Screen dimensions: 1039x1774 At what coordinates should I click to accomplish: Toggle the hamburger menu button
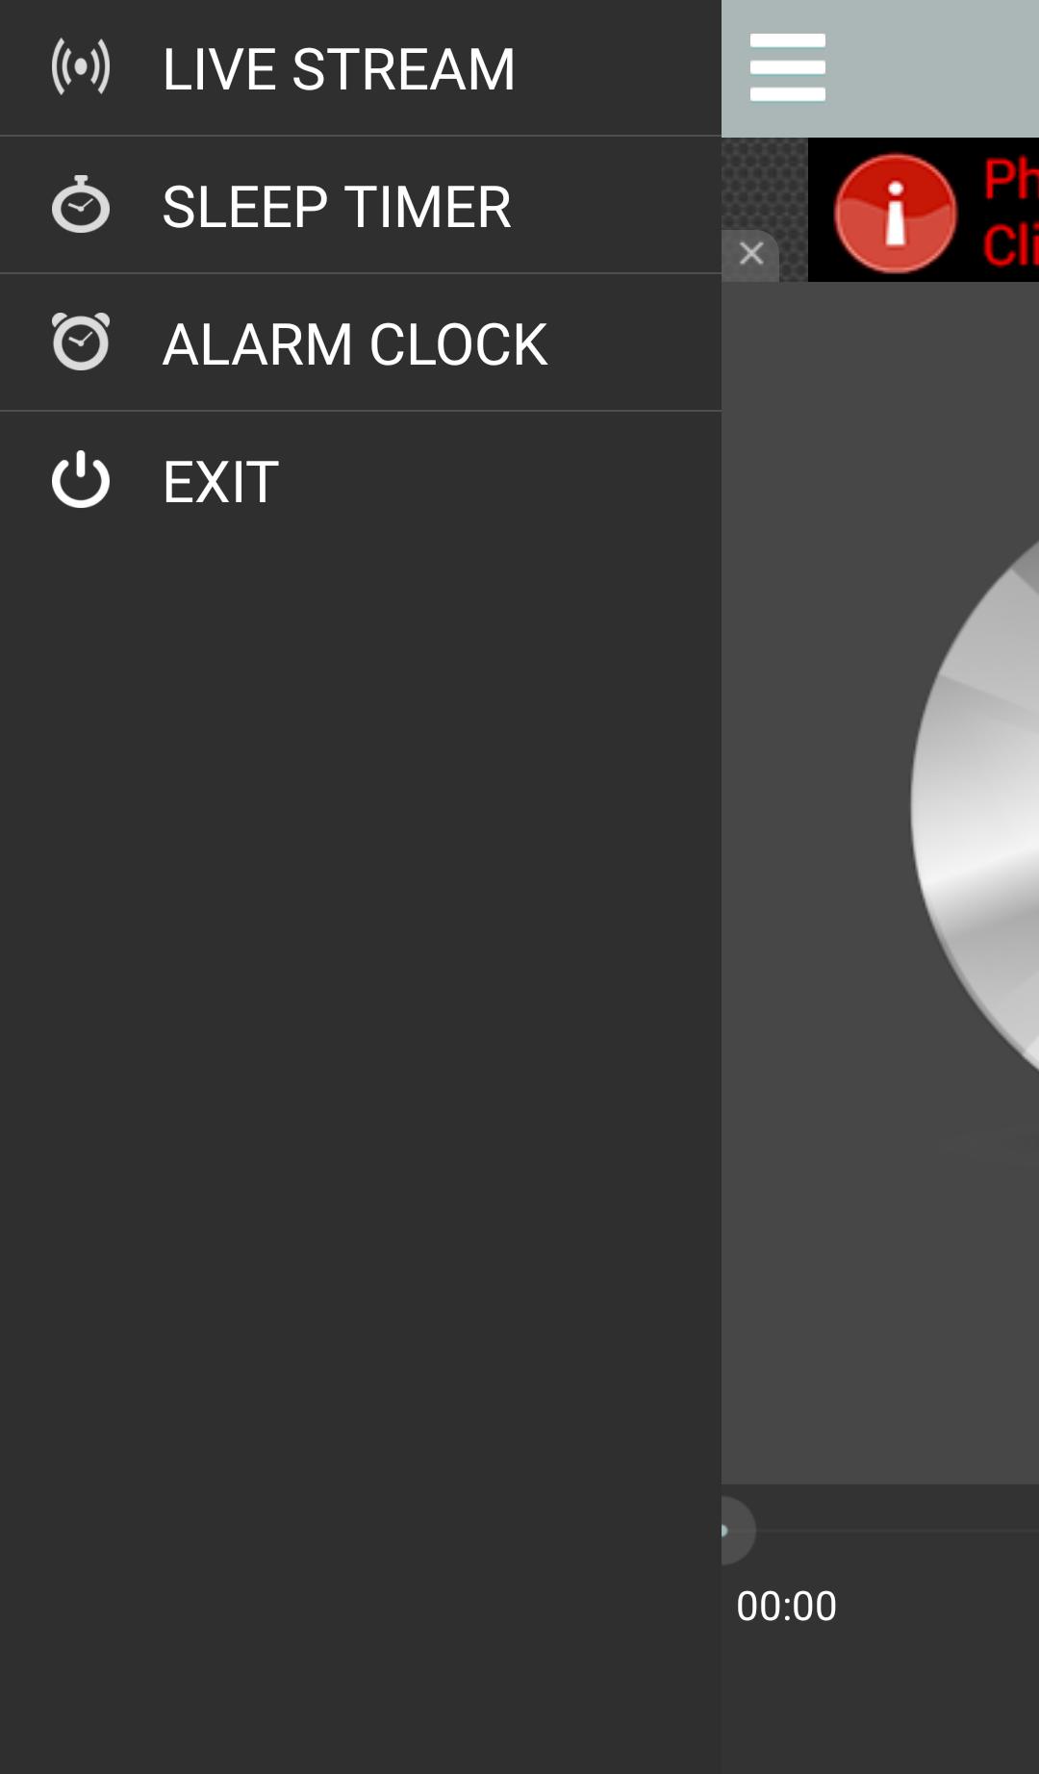coord(788,67)
